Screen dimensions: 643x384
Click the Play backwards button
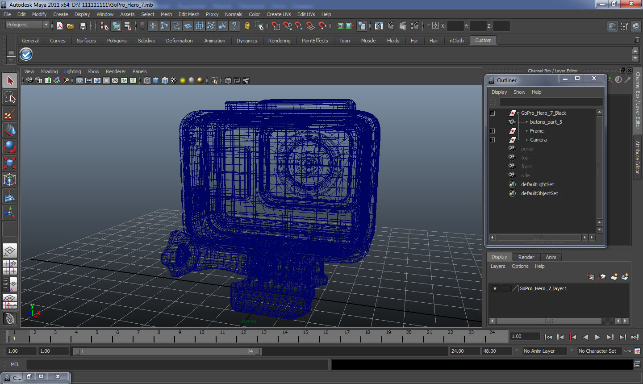click(x=585, y=337)
